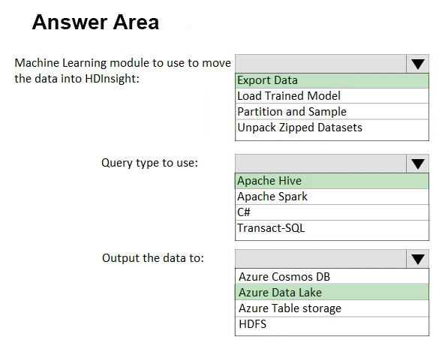
Task: Pick HDFS as the output destination
Action: [x=332, y=324]
